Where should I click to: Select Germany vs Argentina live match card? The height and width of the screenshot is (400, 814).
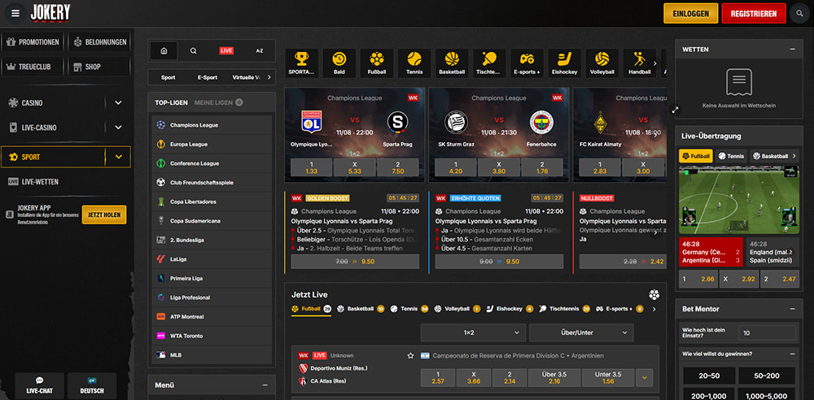[x=711, y=252]
